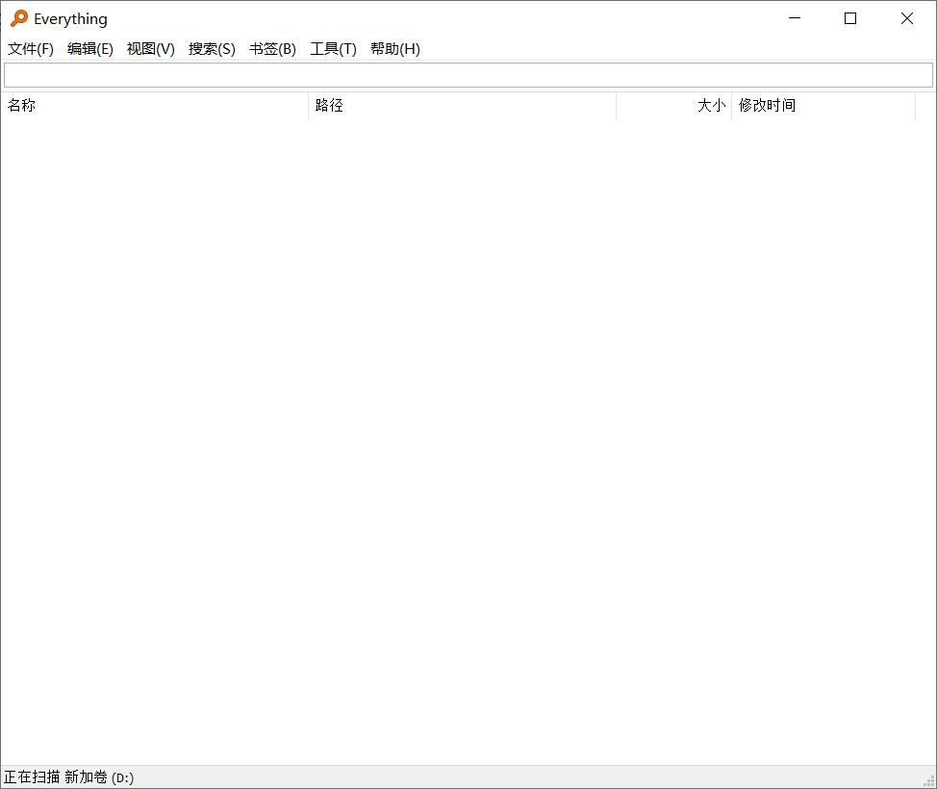This screenshot has height=789, width=937.
Task: Open the 搜索(S) menu
Action: pos(211,48)
